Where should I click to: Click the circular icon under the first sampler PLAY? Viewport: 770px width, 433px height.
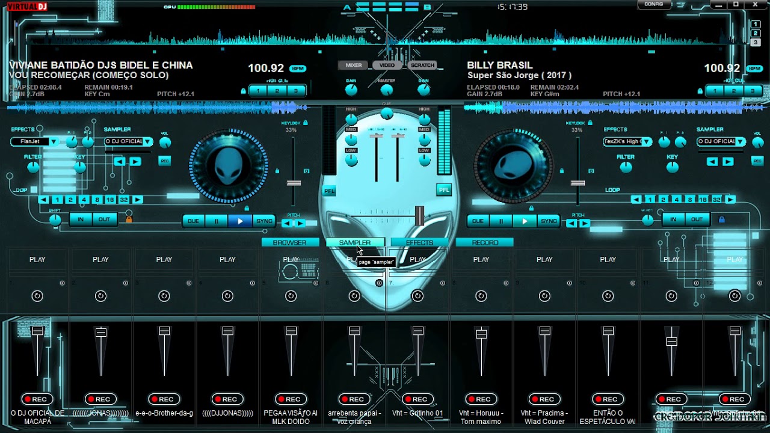click(37, 296)
